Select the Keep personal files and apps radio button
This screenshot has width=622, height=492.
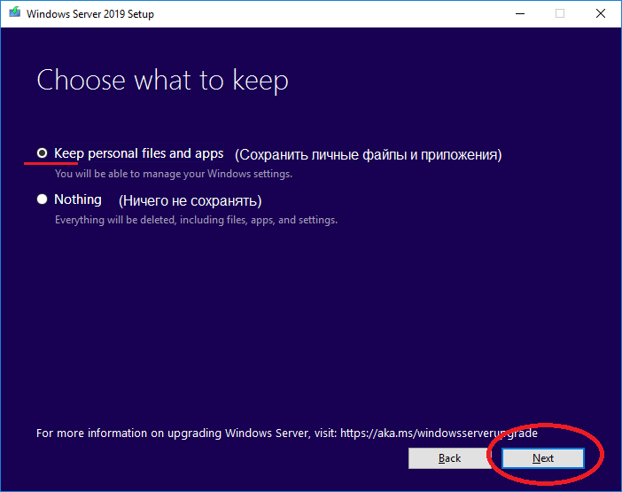point(42,153)
